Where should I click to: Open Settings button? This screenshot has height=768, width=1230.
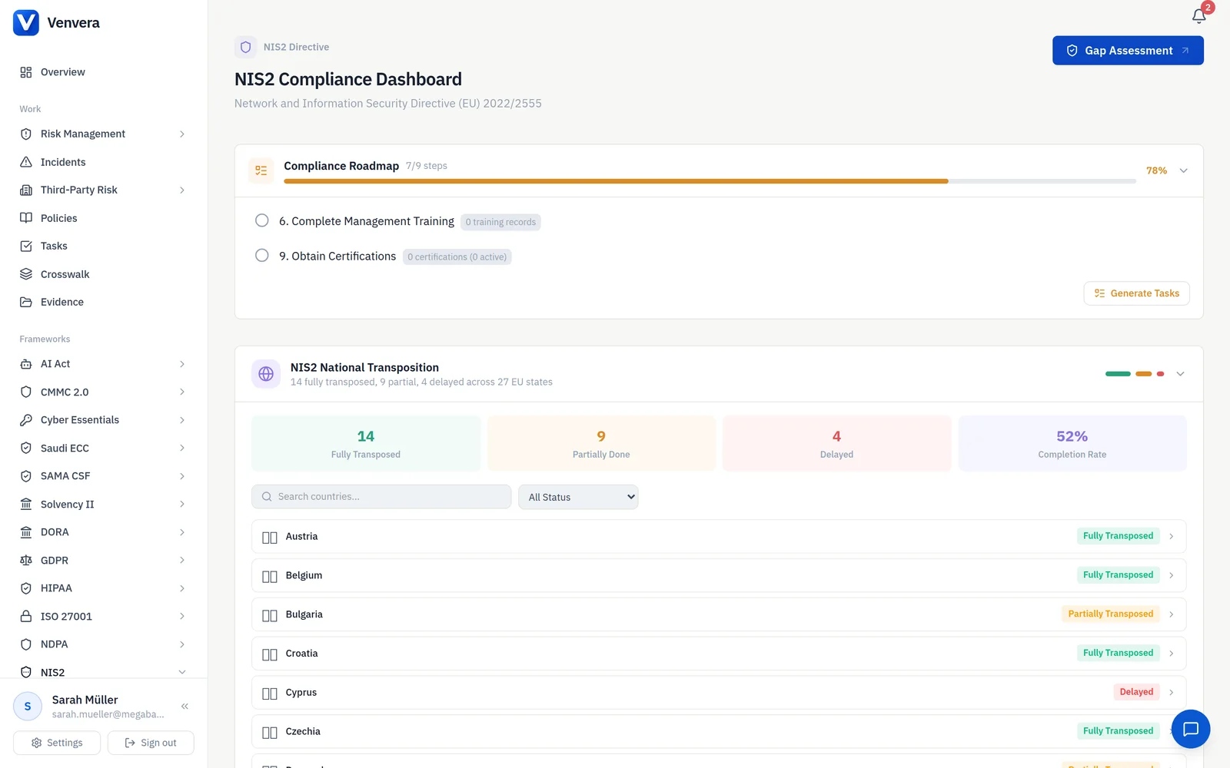(57, 743)
